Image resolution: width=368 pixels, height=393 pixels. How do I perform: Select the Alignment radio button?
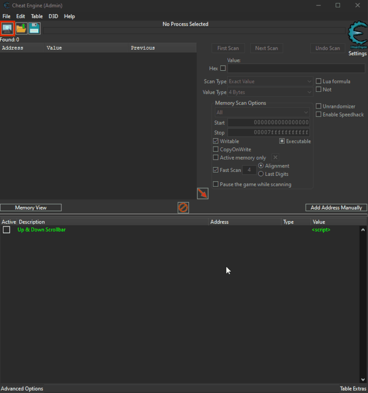pos(261,166)
